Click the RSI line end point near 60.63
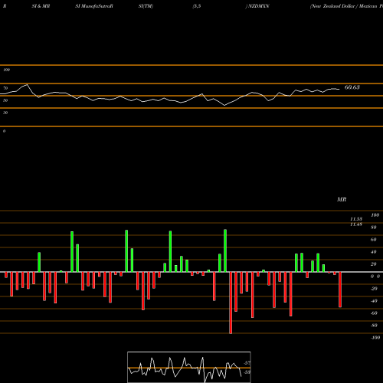383x383 pixels. click(x=339, y=89)
